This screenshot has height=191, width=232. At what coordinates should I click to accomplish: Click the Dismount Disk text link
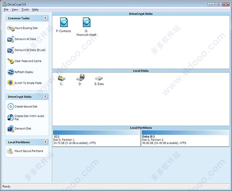[23, 129]
